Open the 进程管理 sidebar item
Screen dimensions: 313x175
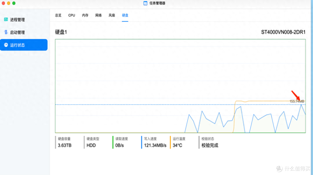pyautogui.click(x=24, y=20)
